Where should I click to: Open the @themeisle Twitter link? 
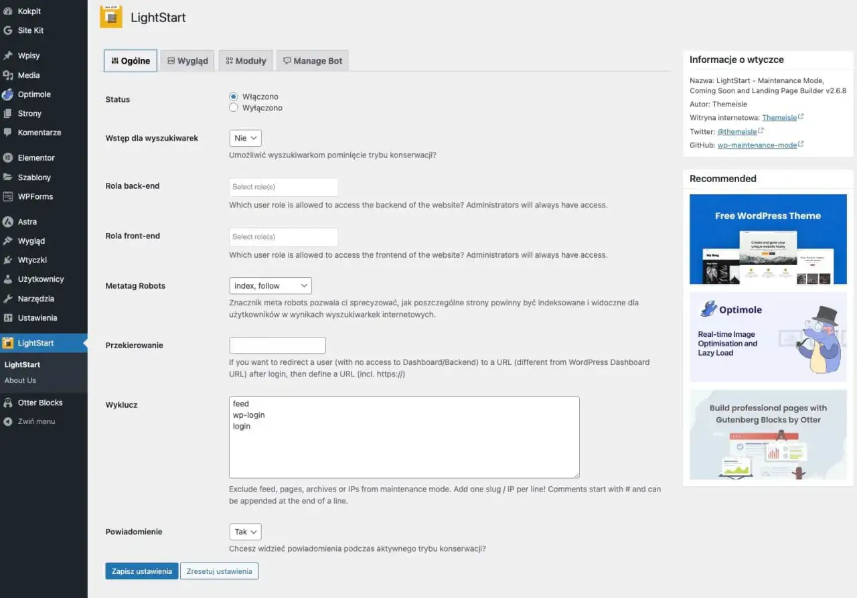736,132
